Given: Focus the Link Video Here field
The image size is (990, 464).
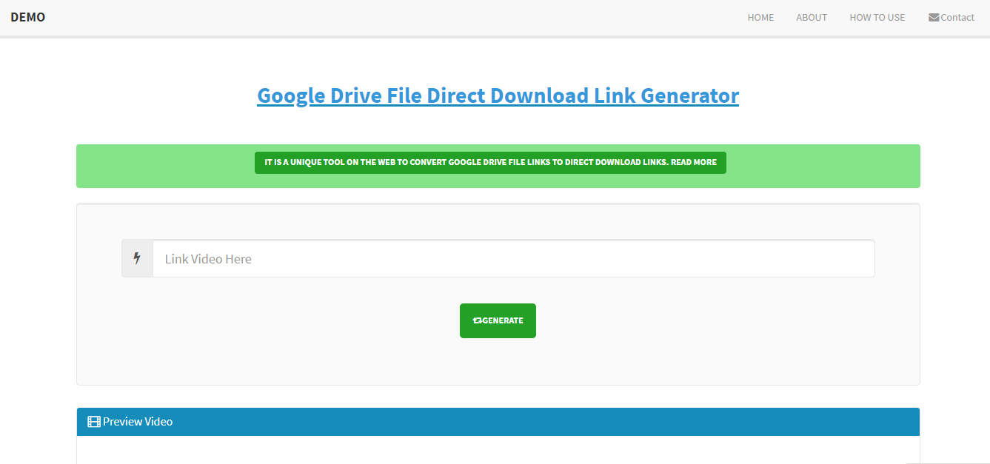Looking at the screenshot, I should [x=513, y=258].
